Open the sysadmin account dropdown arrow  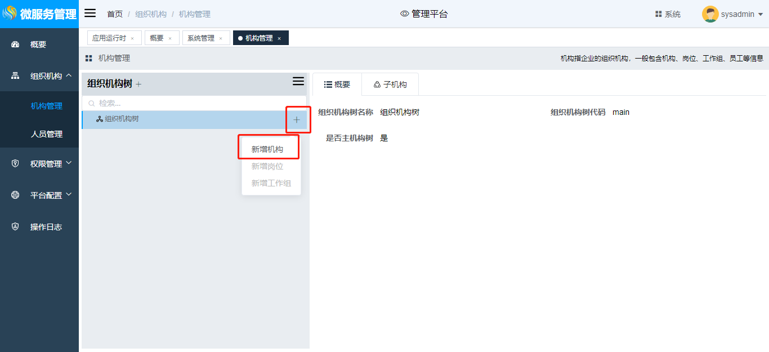(761, 15)
